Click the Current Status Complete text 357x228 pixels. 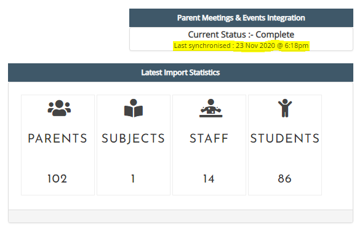pyautogui.click(x=241, y=34)
